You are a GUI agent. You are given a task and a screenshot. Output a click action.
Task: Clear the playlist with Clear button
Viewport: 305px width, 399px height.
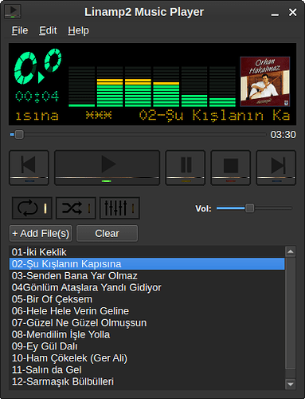108,234
